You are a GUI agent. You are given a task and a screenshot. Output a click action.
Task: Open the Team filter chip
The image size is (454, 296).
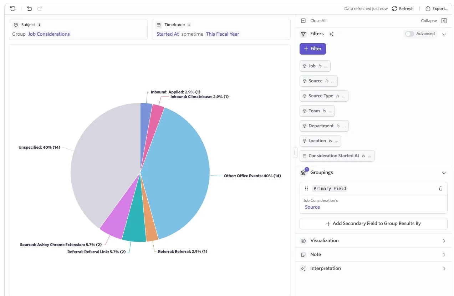[x=317, y=111]
